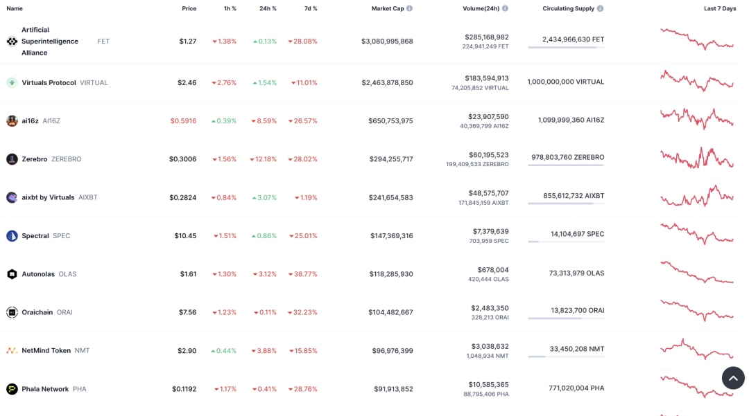Click the FET circulating supply progress bar
749x416 pixels.
click(x=566, y=47)
